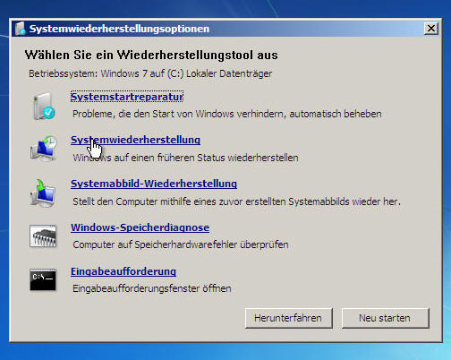Click description 'Windows auf einen früheren Status wiederherstellen'
This screenshot has width=451, height=360.
tap(185, 158)
